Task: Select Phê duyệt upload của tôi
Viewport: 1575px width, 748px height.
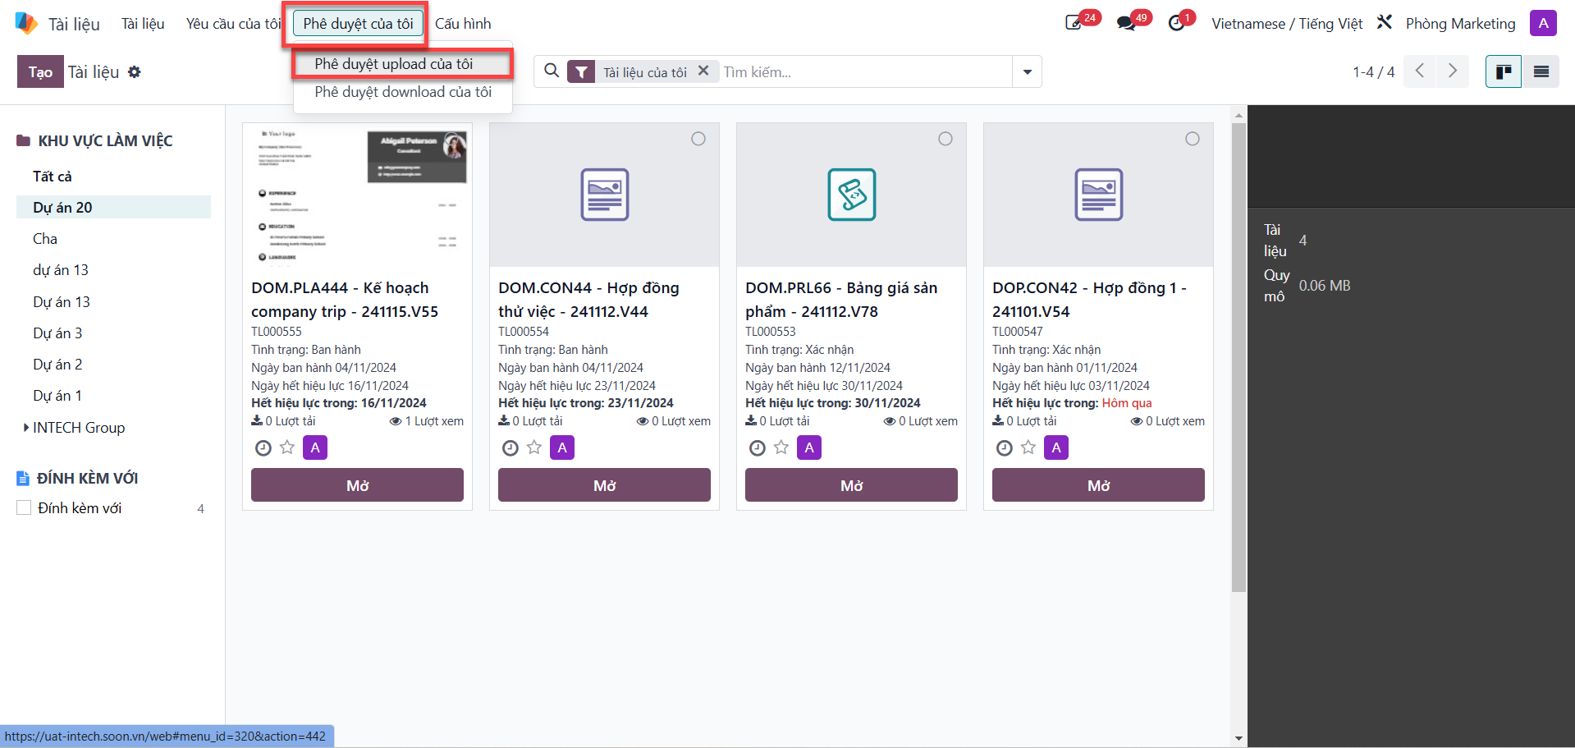Action: [403, 64]
